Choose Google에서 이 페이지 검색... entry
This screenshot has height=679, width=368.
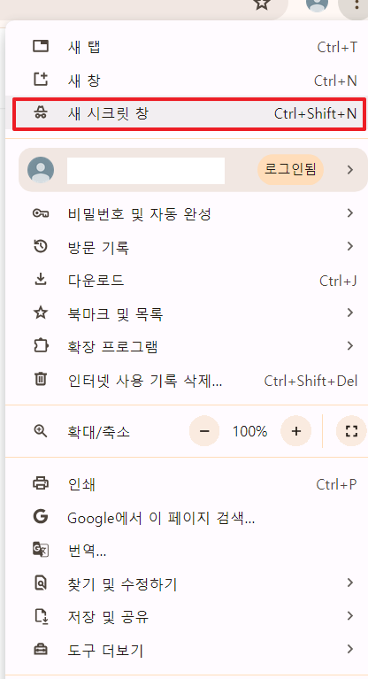pos(187,517)
